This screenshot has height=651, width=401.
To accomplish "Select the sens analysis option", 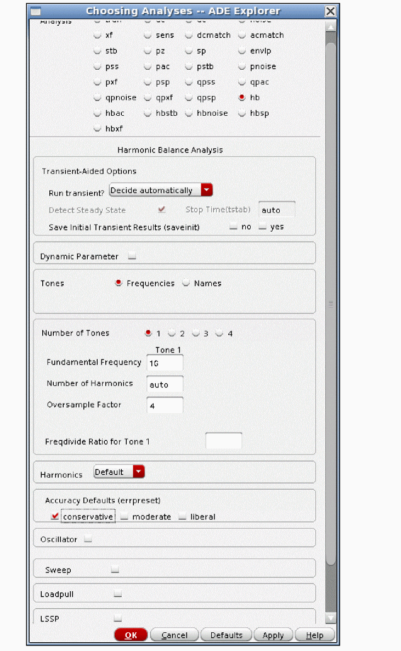I will tap(148, 35).
